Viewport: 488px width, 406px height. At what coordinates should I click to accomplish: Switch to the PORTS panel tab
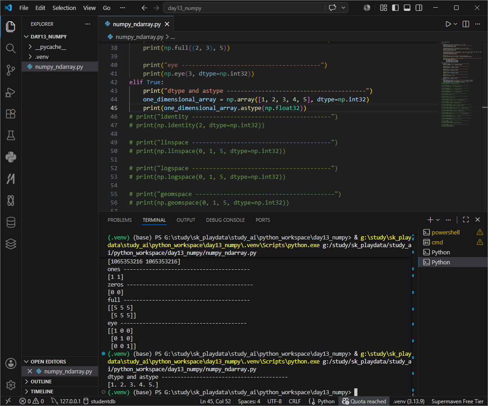pos(263,220)
